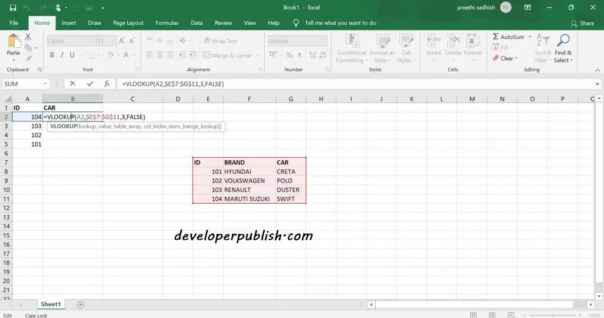The width and height of the screenshot is (604, 318).
Task: Click the Share button
Action: point(583,24)
